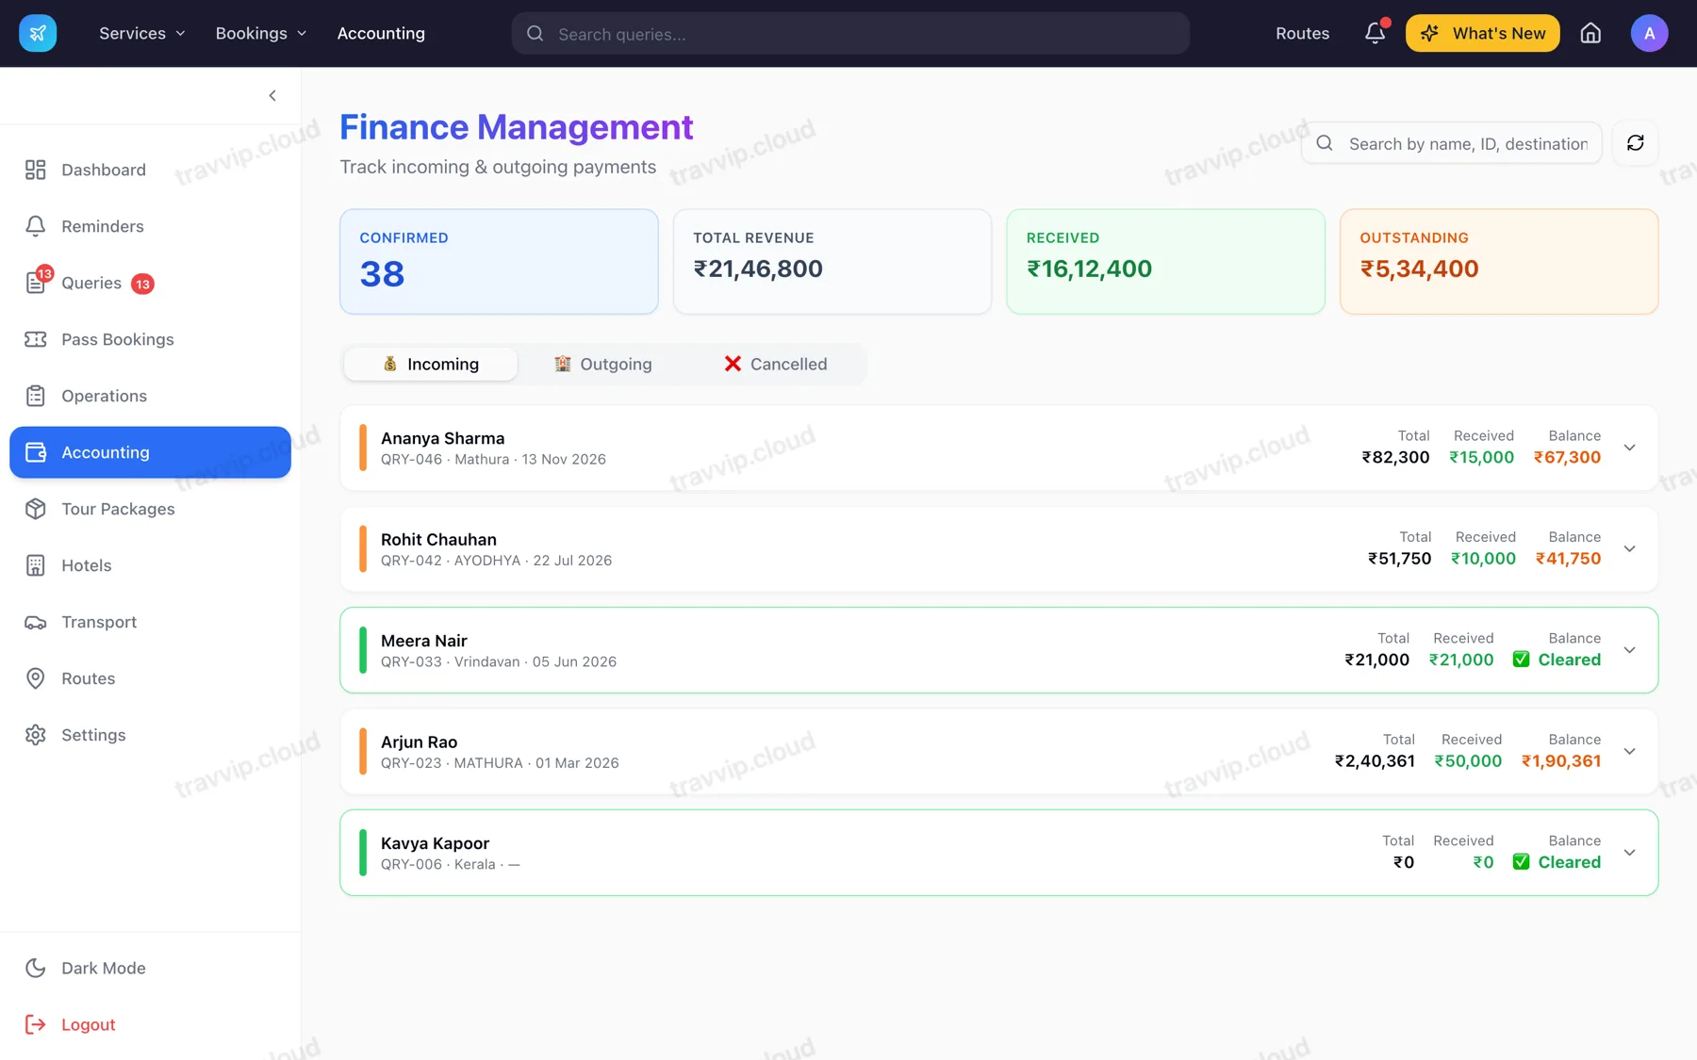
Task: Click magnifier icon in finance search
Action: [x=1325, y=143]
